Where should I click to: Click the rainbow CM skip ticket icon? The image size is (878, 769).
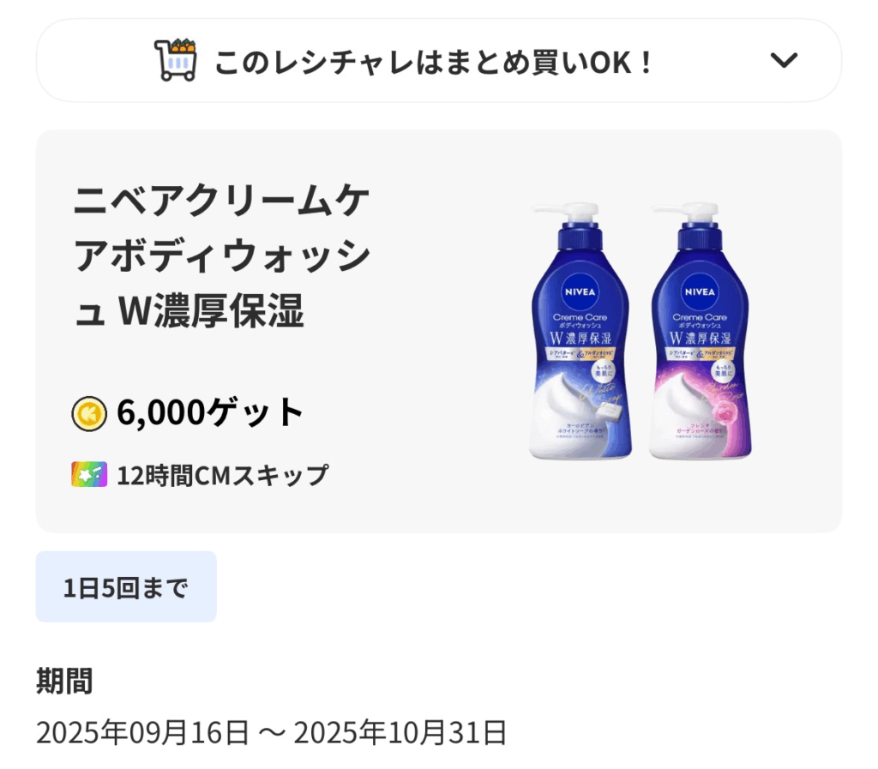click(89, 475)
